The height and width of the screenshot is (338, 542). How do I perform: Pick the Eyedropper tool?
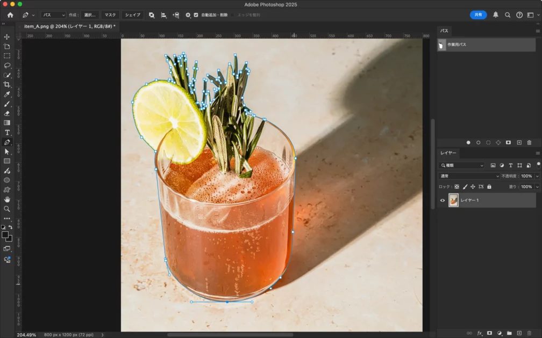(x=7, y=94)
